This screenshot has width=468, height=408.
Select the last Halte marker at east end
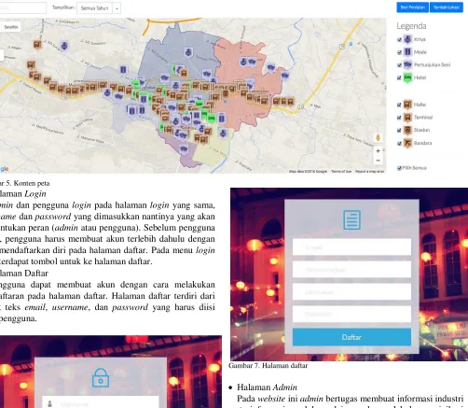coord(290,102)
